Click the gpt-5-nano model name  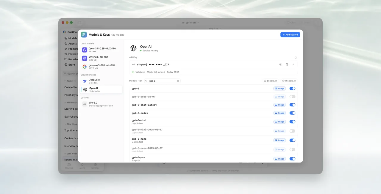139,139
